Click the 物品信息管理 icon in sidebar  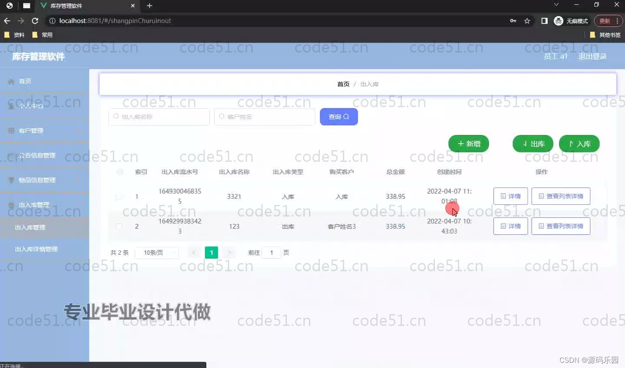point(10,180)
